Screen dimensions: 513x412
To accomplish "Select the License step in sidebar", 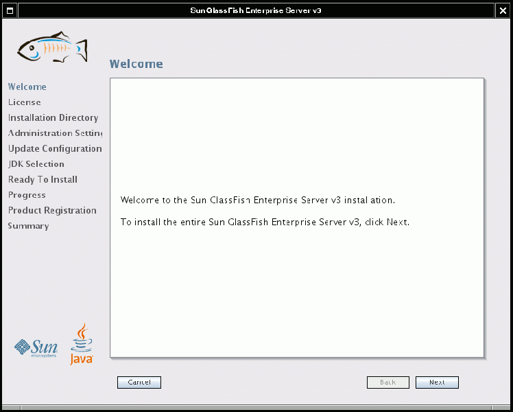I will click(x=25, y=102).
